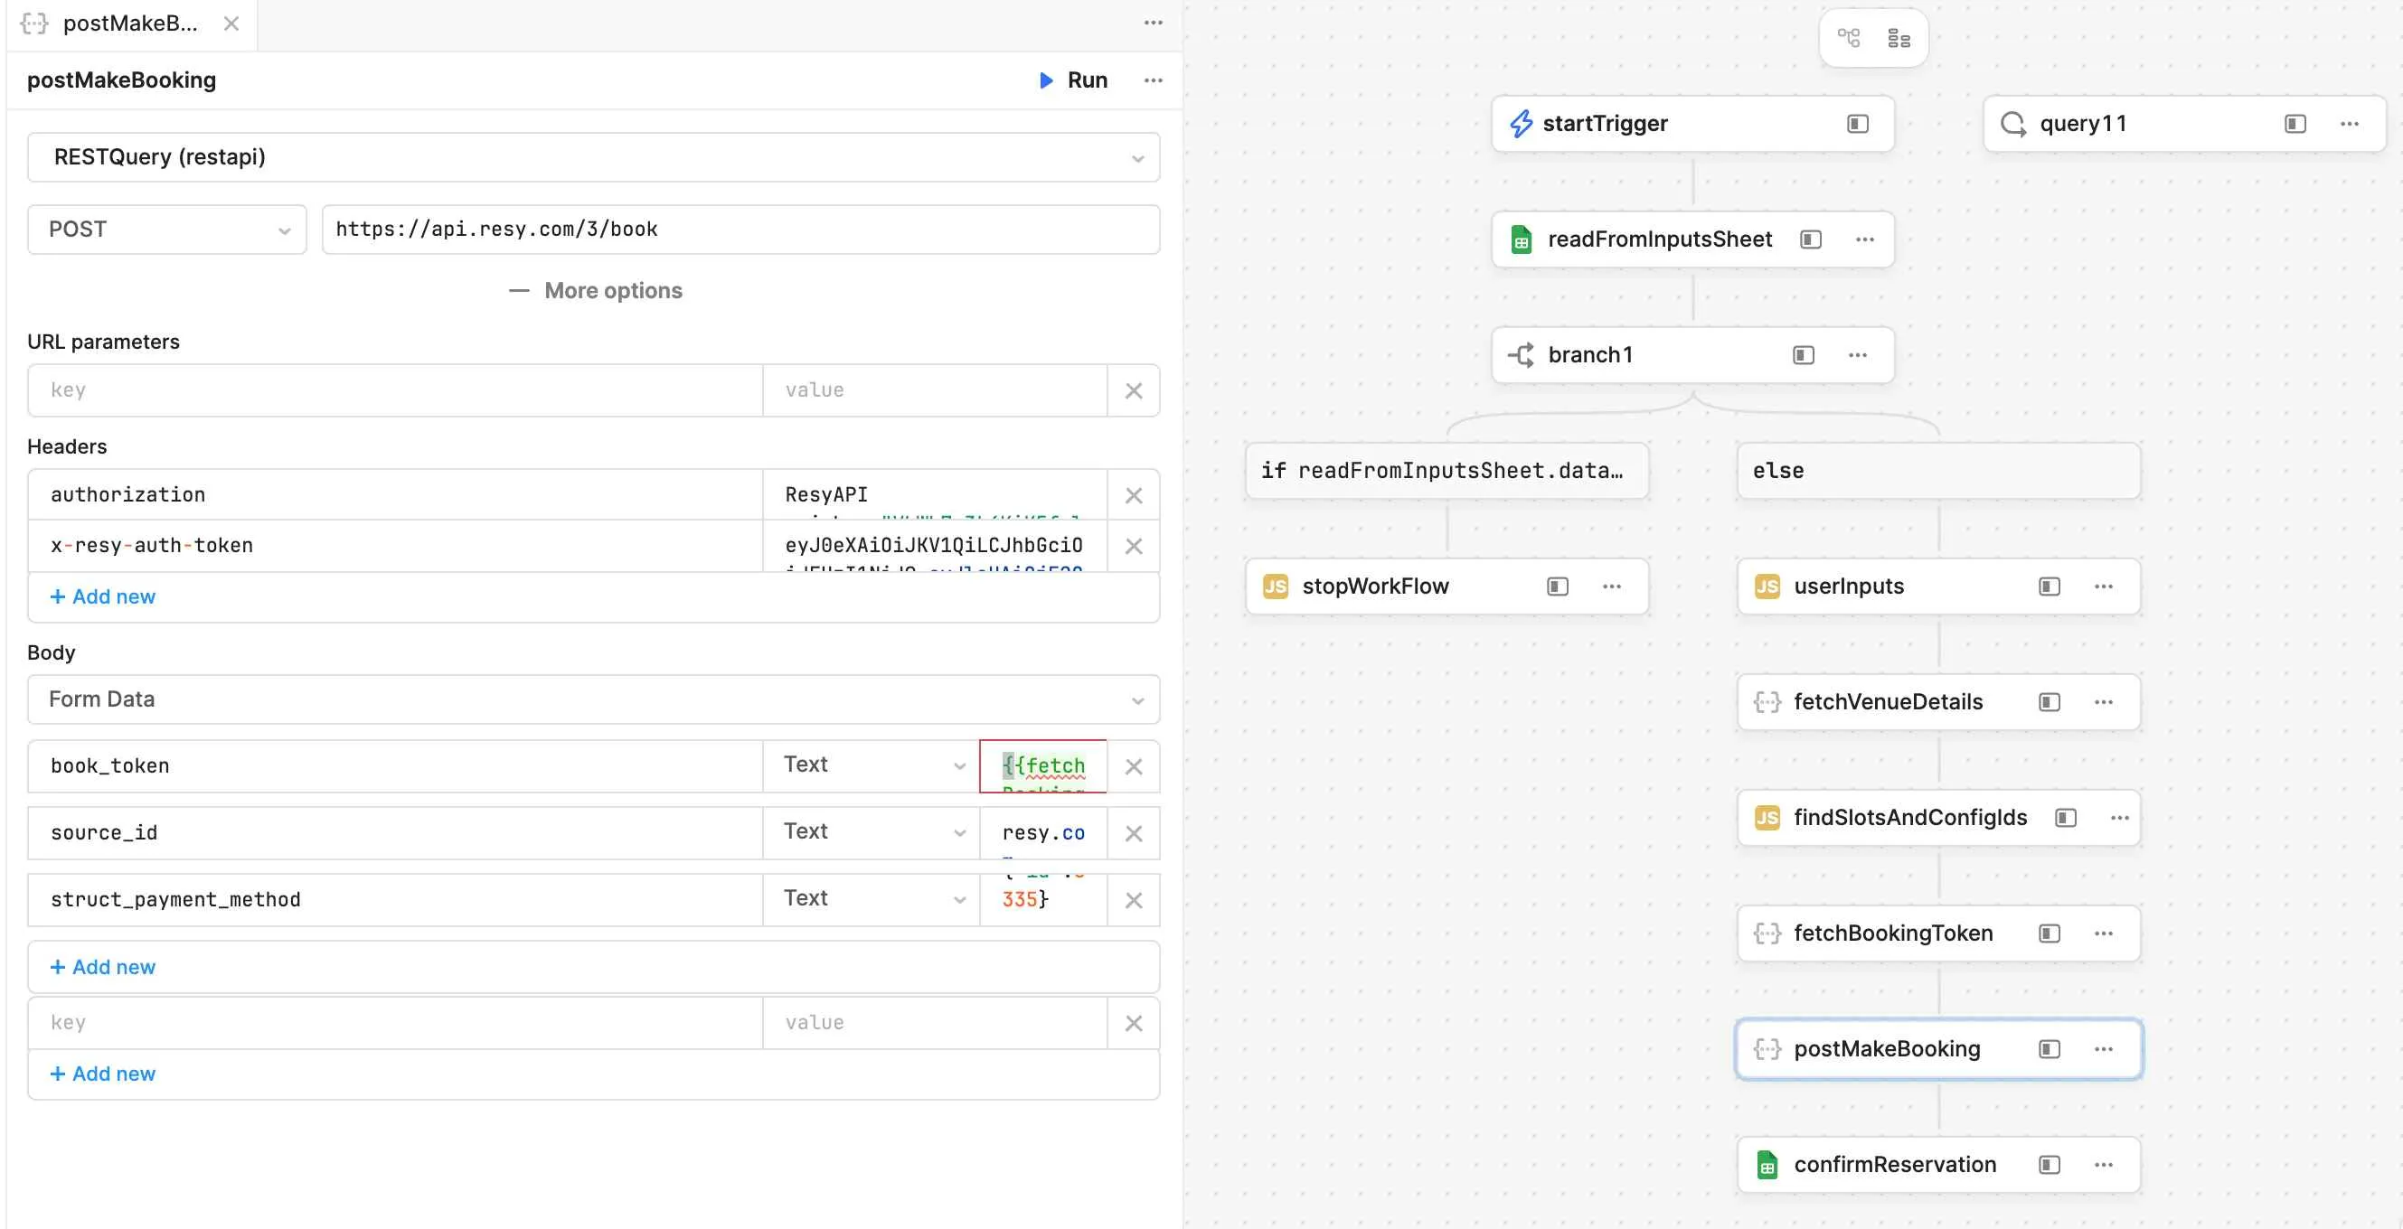The width and height of the screenshot is (2403, 1229).
Task: Remove the empty URL parameter row
Action: click(1134, 390)
